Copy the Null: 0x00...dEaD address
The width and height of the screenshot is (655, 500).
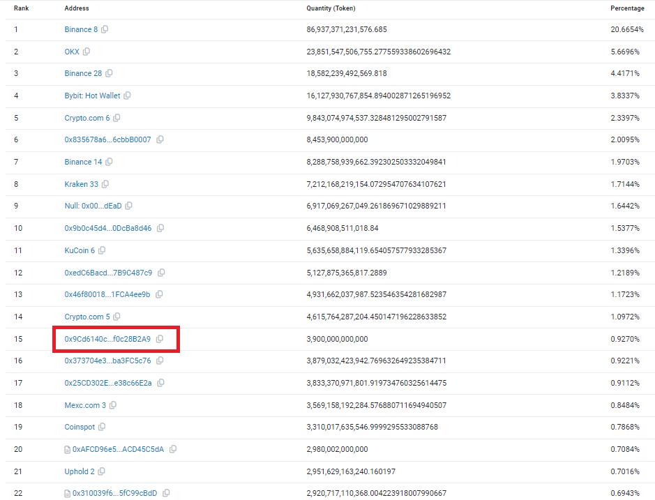pyautogui.click(x=128, y=206)
